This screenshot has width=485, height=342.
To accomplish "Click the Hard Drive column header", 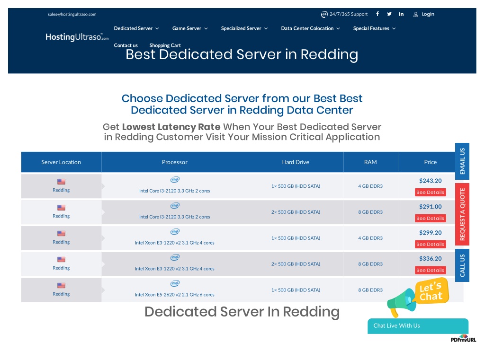I will [296, 162].
